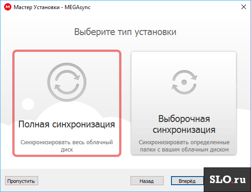The width and height of the screenshot is (251, 192).
Task: Close the MEGAsync setup wizard window
Action: tap(244, 7)
